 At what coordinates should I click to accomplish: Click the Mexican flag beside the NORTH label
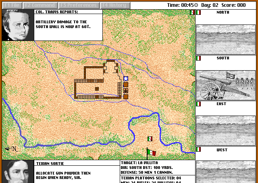coord(198,12)
